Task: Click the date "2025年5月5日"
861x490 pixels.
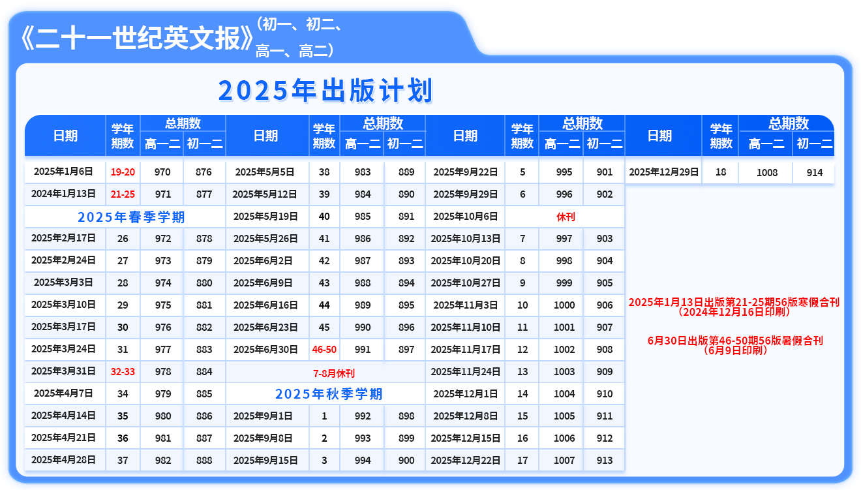Action: pyautogui.click(x=265, y=172)
